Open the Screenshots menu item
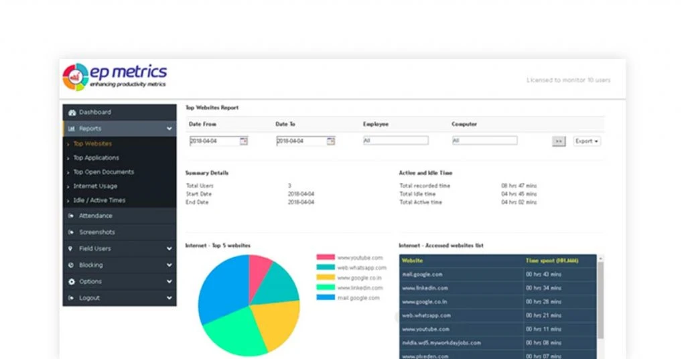This screenshot has width=686, height=359. (x=119, y=232)
